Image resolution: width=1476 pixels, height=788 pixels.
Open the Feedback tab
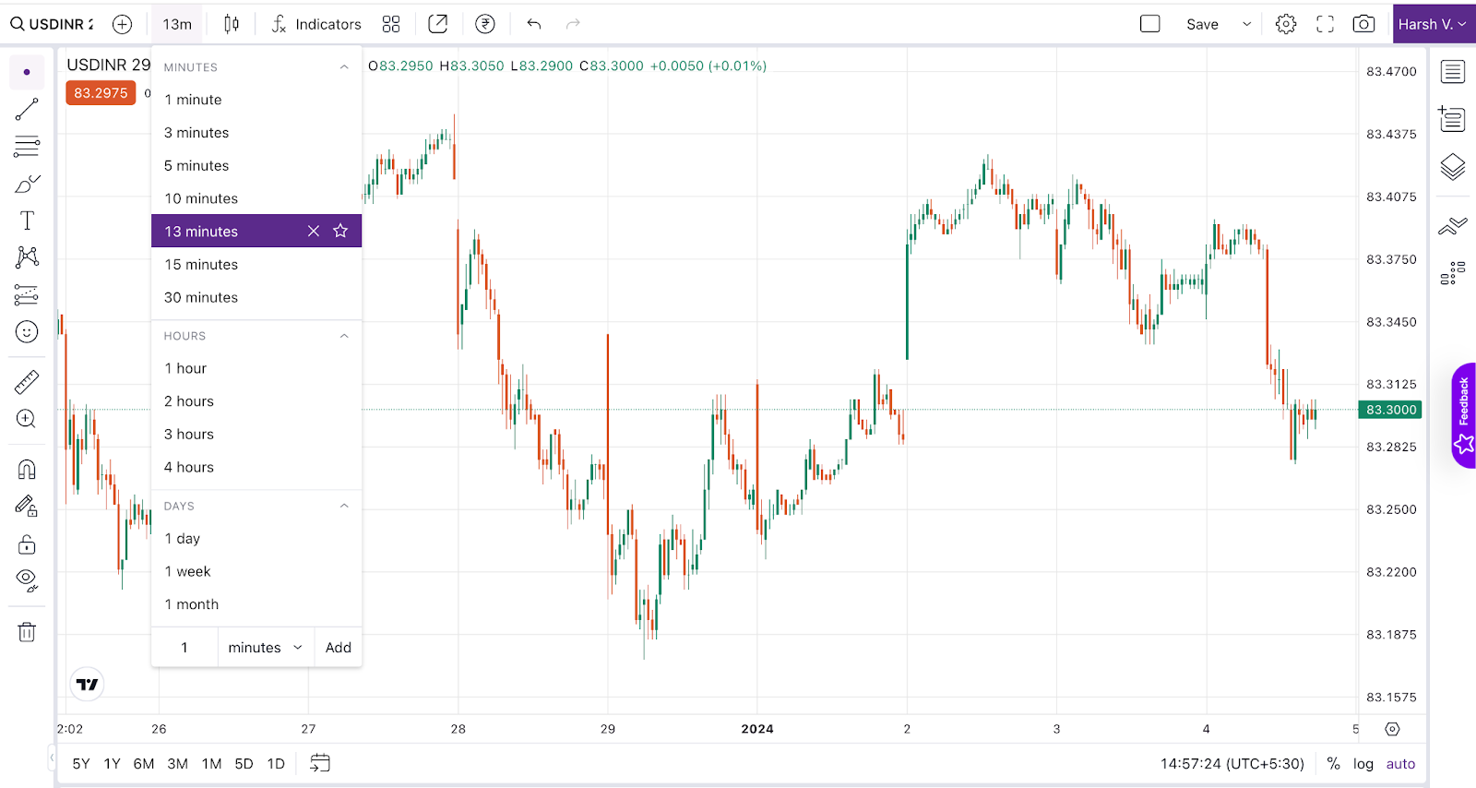coord(1463,415)
